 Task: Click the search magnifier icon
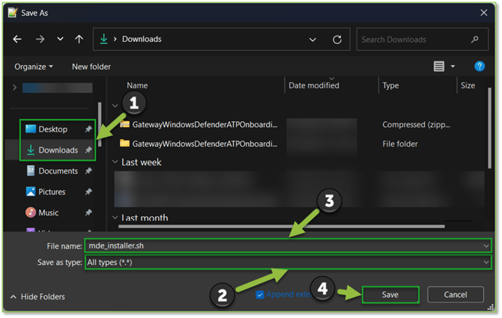474,40
